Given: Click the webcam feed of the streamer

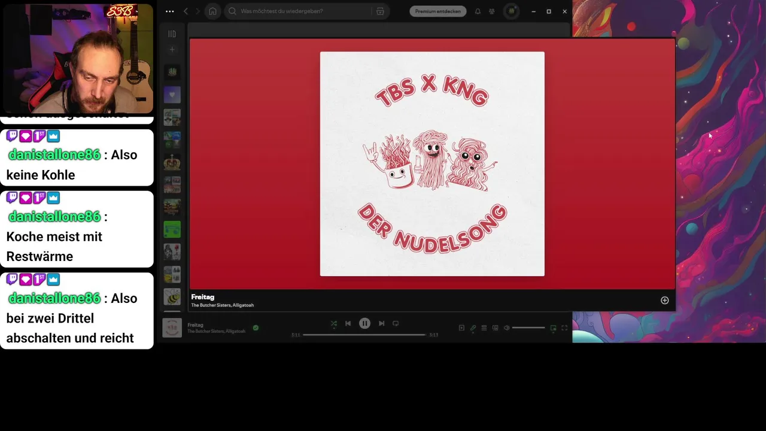Looking at the screenshot, I should [77, 57].
